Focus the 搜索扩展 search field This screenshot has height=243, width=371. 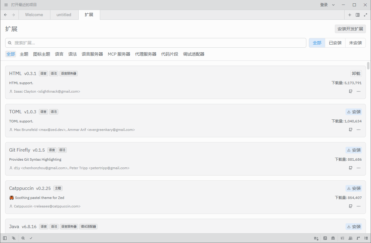pyautogui.click(x=155, y=43)
